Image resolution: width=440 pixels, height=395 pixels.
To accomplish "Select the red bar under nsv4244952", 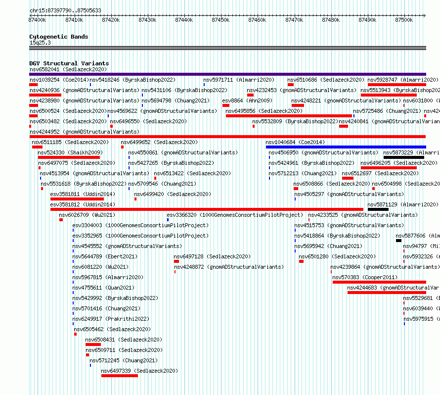I will click(x=227, y=137).
